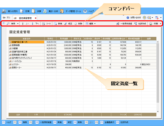Click the F3 検索 function key button
Image resolution: width=164 pixels, height=126 pixels.
[23, 122]
